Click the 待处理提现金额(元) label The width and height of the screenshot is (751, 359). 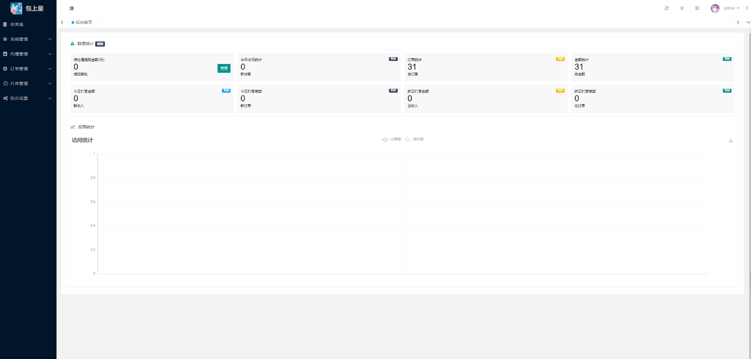(89, 60)
